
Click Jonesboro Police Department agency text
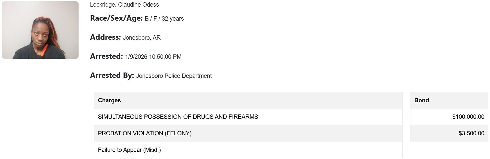click(x=174, y=76)
